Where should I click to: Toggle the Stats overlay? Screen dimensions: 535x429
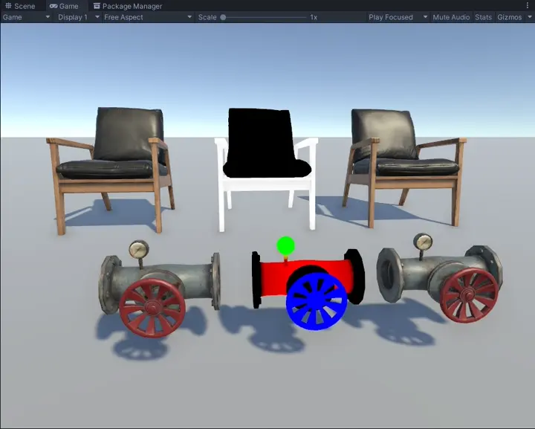click(483, 17)
